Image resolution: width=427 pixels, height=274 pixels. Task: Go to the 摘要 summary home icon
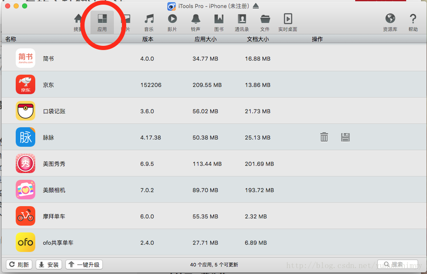[x=78, y=22]
